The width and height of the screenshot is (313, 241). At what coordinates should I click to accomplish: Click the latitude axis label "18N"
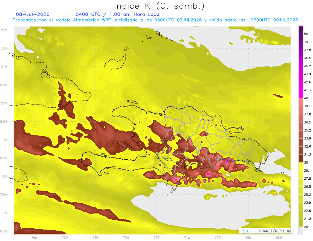click(4, 176)
